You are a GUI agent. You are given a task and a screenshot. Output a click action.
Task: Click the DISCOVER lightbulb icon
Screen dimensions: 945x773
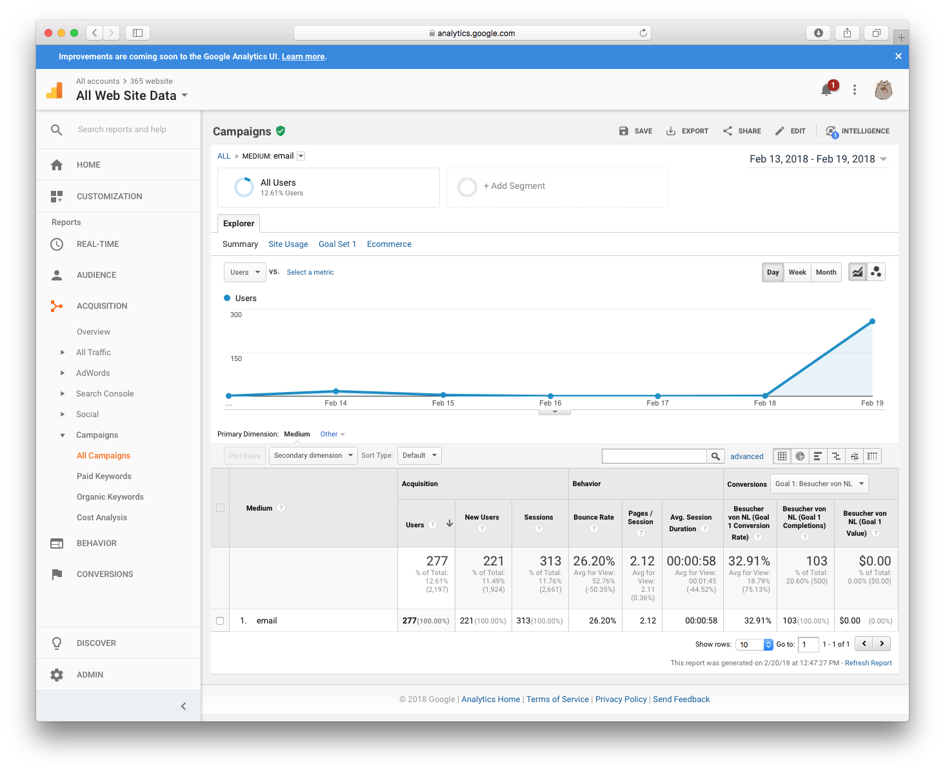(57, 643)
